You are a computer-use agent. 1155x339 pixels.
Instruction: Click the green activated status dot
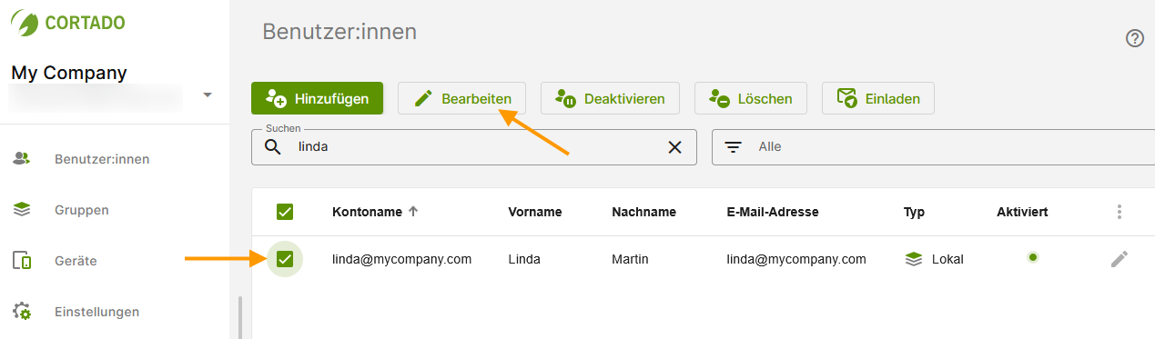point(1033,257)
